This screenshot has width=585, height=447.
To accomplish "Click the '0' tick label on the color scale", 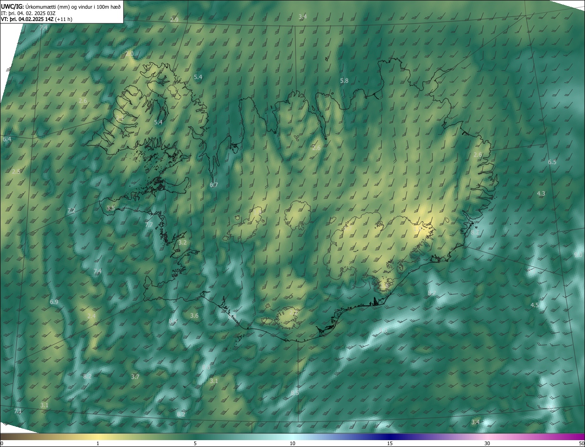I will coord(2,443).
